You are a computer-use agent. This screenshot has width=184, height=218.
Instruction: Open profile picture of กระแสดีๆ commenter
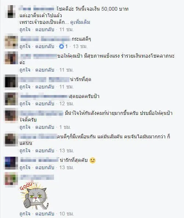point(11,42)
